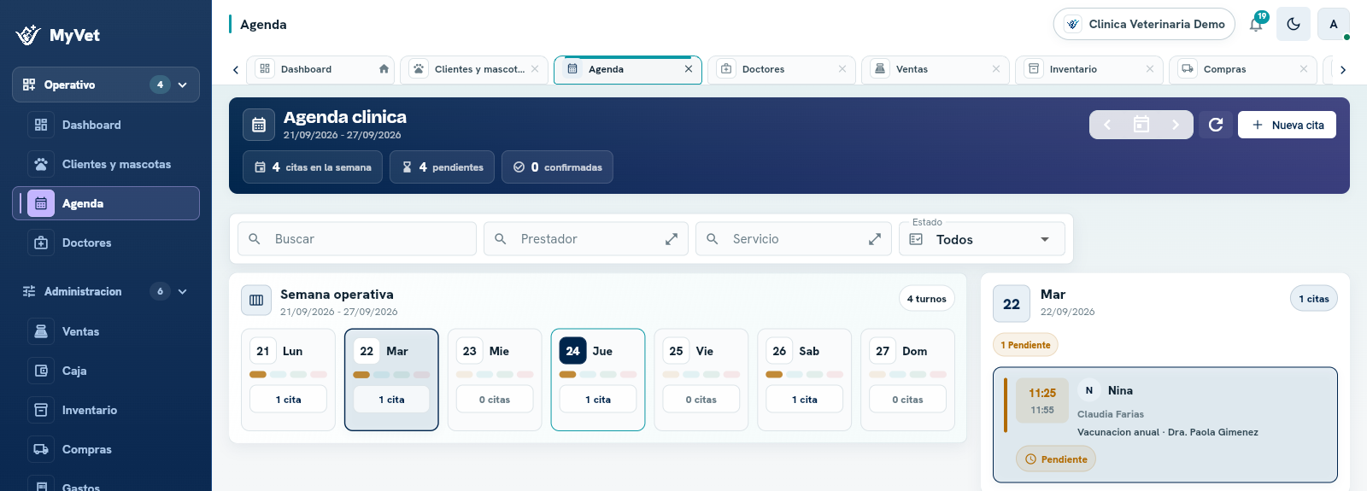Click the Buscar search field
Image resolution: width=1367 pixels, height=491 pixels.
tap(357, 239)
